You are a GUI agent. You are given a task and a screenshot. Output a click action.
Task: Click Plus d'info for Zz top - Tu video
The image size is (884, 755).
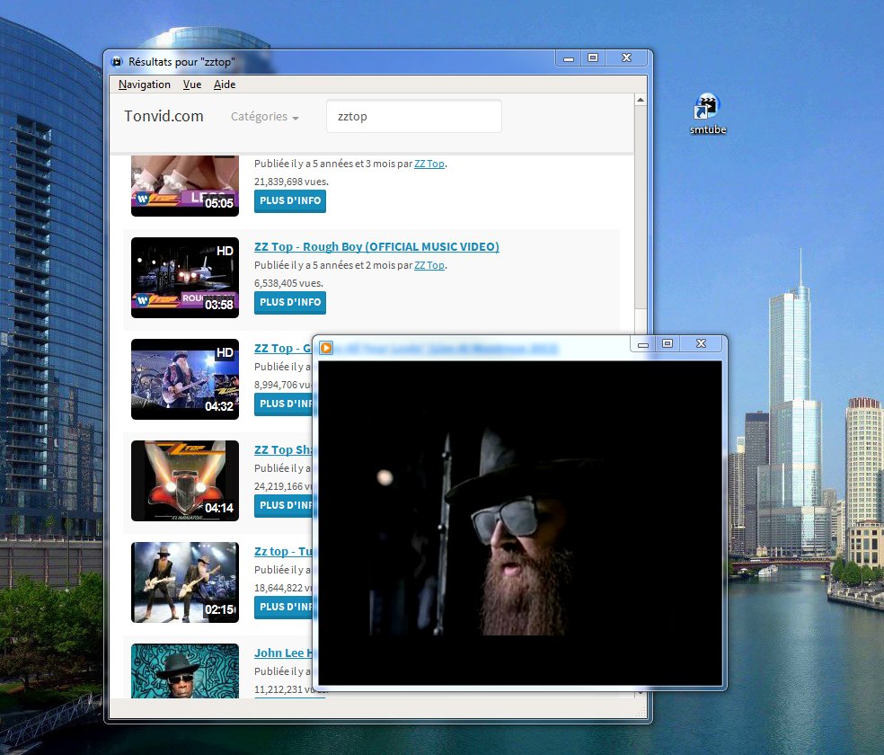point(284,607)
